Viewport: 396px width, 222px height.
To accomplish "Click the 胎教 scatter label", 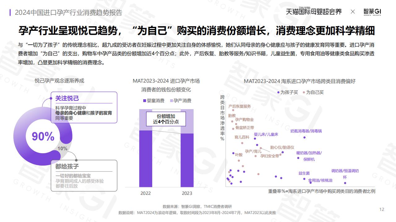I will pyautogui.click(x=232, y=116).
